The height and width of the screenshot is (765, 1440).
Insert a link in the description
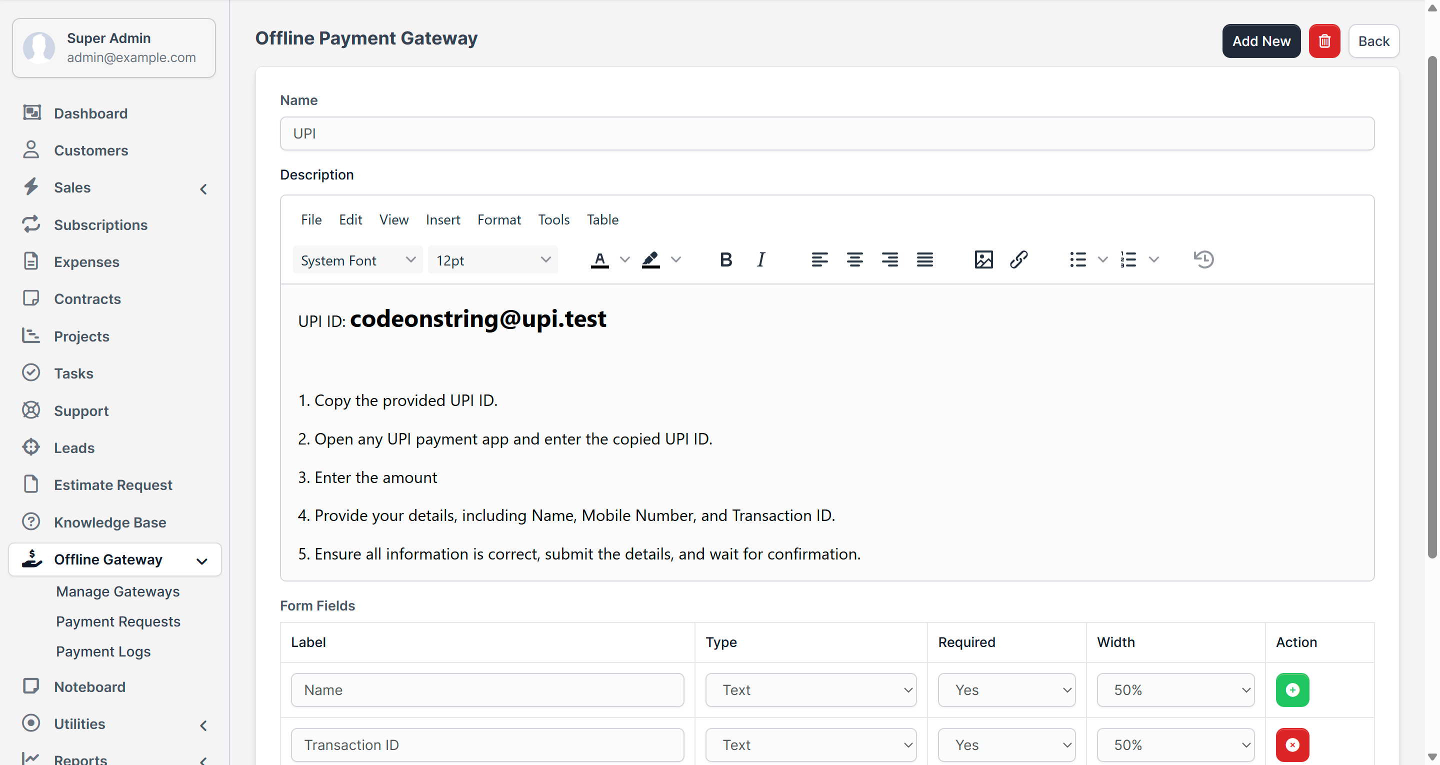point(1018,259)
